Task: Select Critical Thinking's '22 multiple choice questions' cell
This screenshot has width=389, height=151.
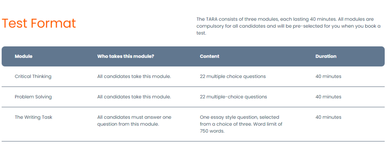Action: pyautogui.click(x=233, y=77)
